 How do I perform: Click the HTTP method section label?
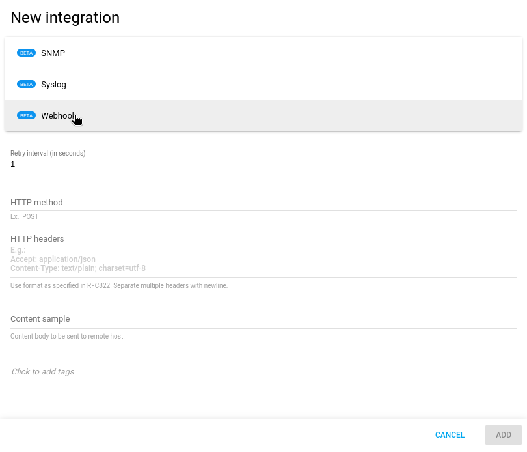click(36, 202)
